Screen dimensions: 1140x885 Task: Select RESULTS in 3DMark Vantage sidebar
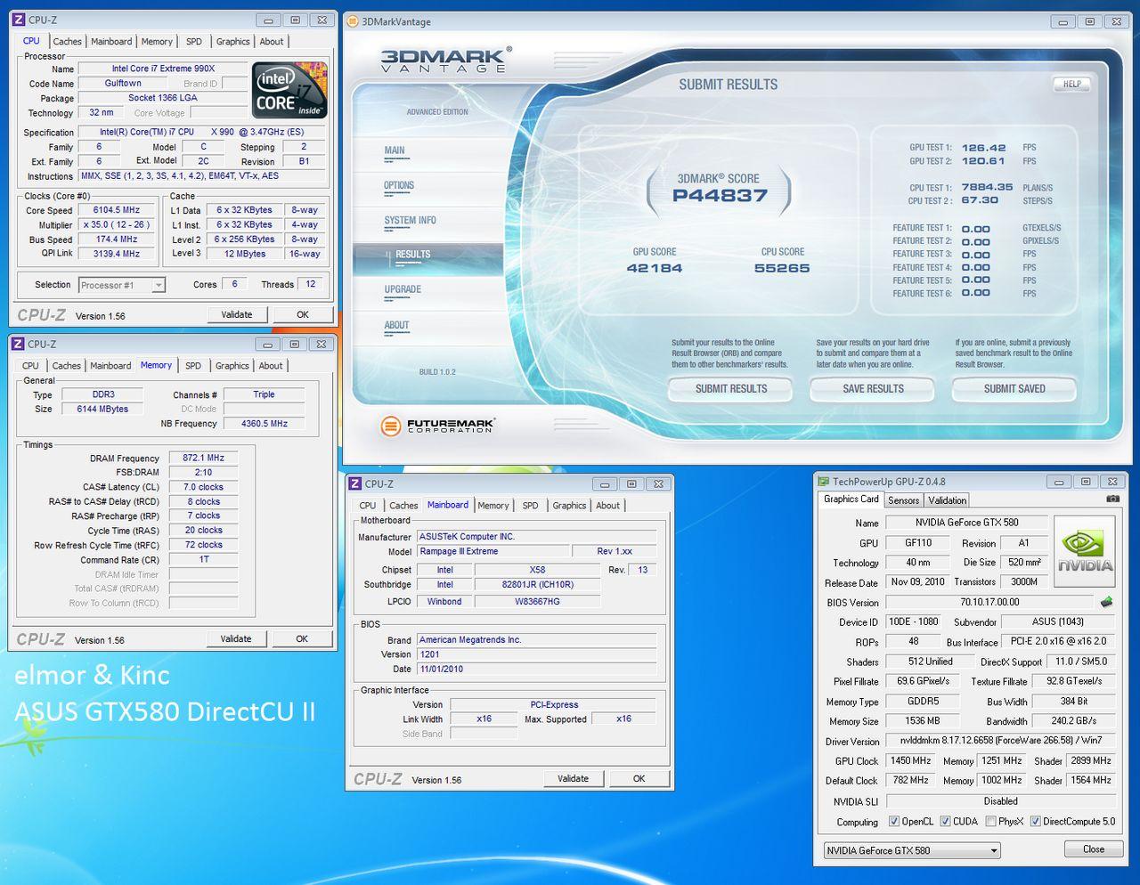pos(412,255)
